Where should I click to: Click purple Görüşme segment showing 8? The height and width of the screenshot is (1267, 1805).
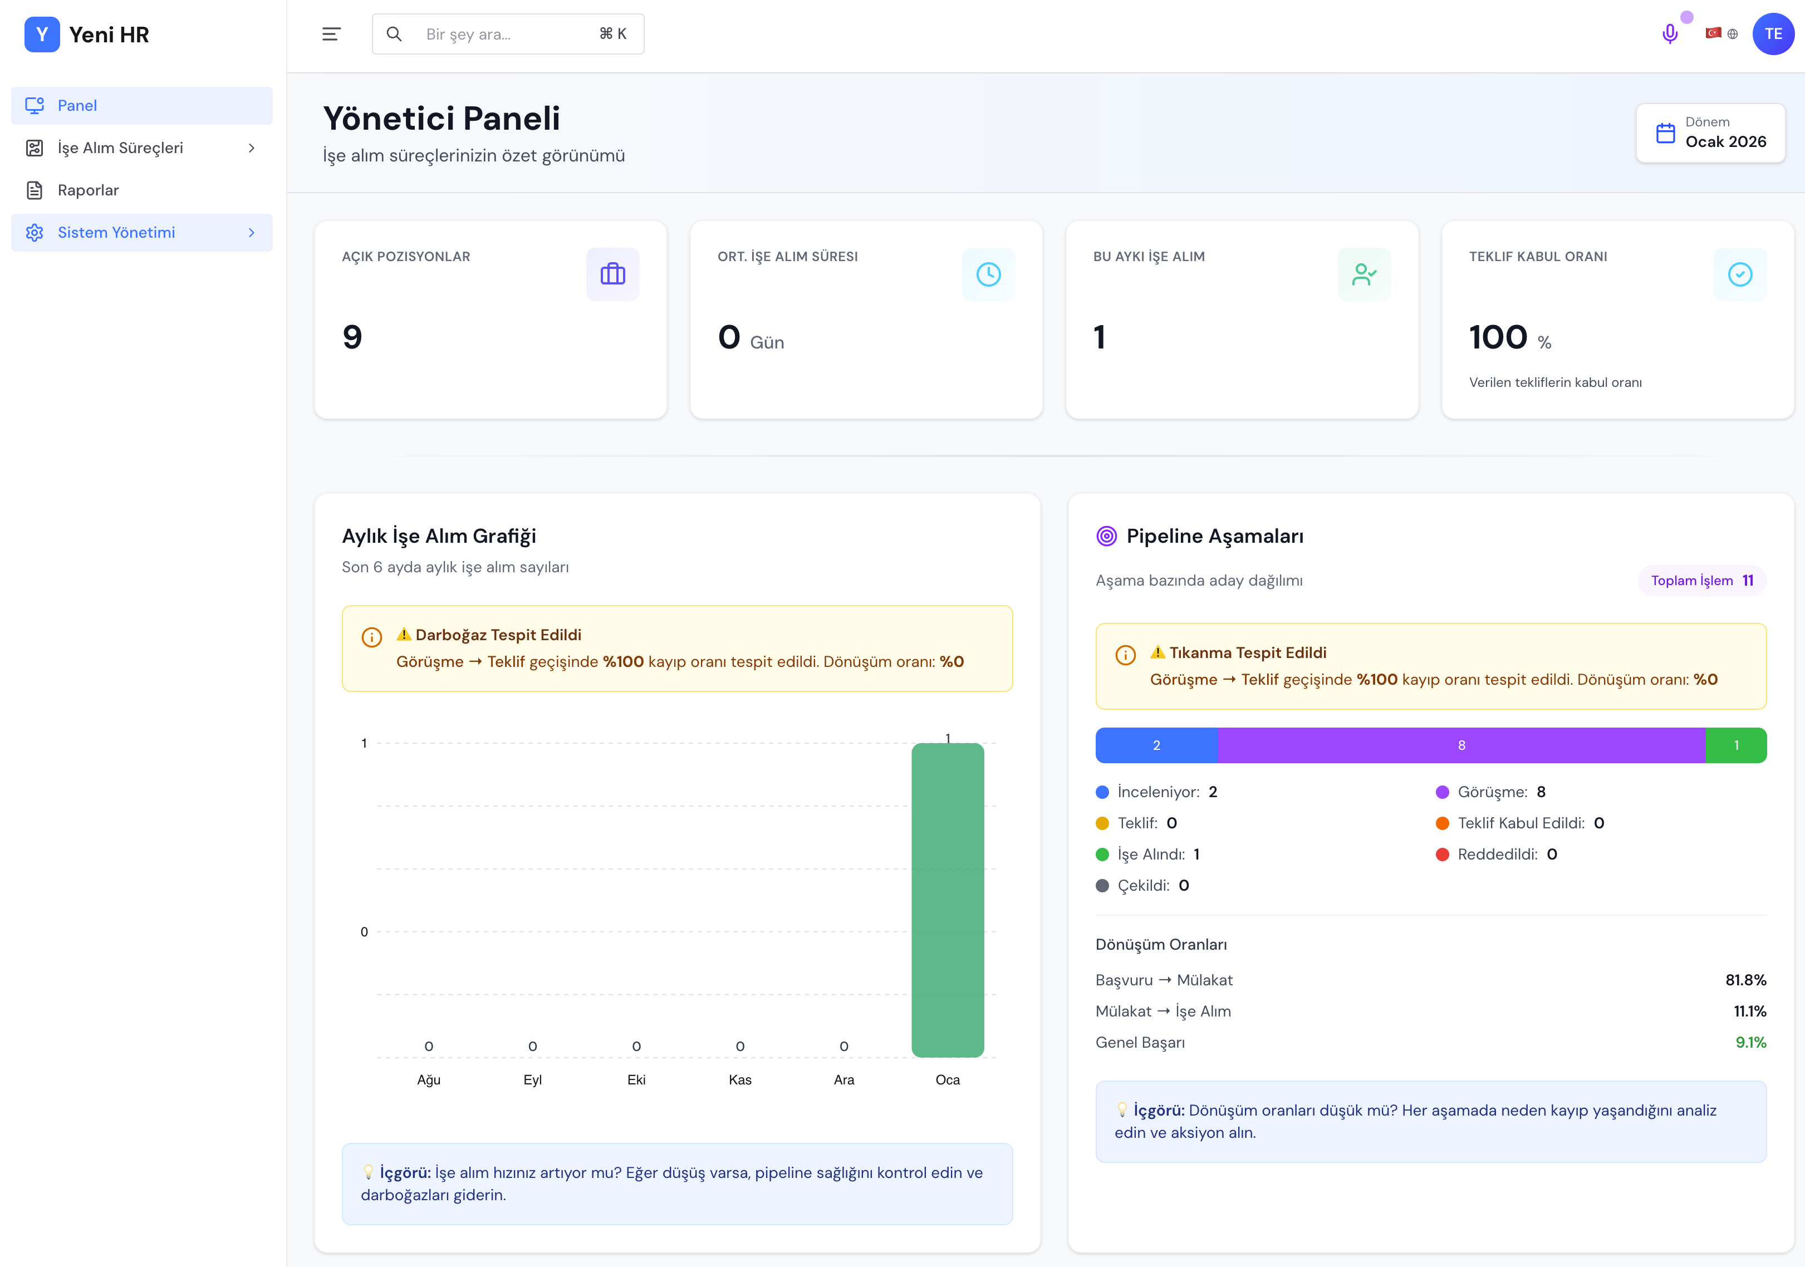point(1461,745)
